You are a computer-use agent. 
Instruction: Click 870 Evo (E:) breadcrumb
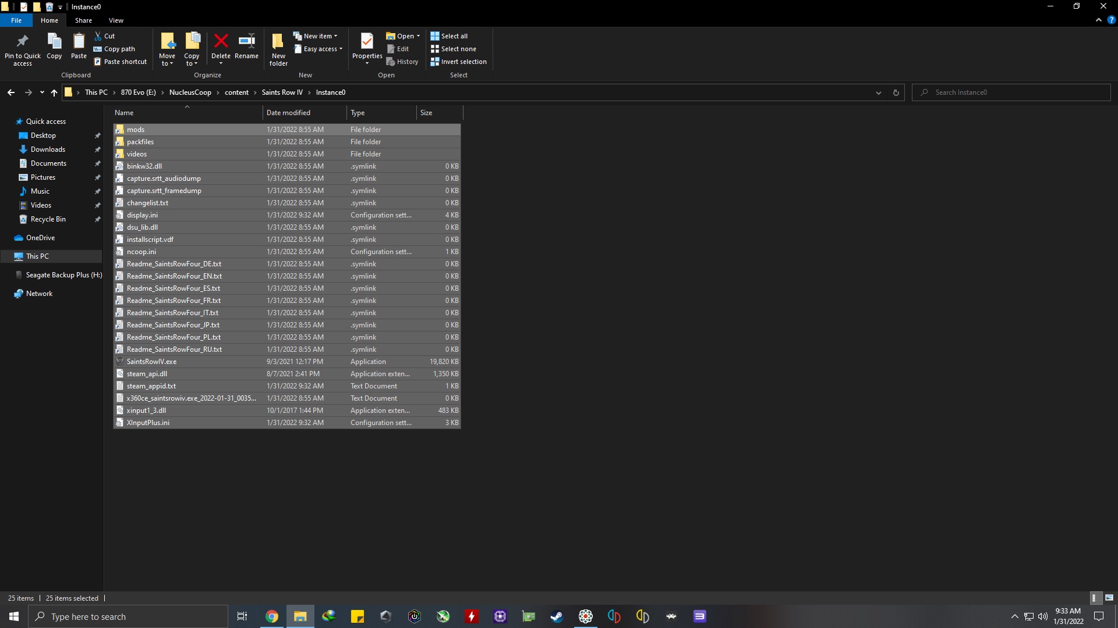coord(139,92)
